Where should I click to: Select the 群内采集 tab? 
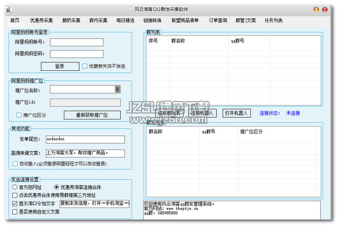(98, 20)
